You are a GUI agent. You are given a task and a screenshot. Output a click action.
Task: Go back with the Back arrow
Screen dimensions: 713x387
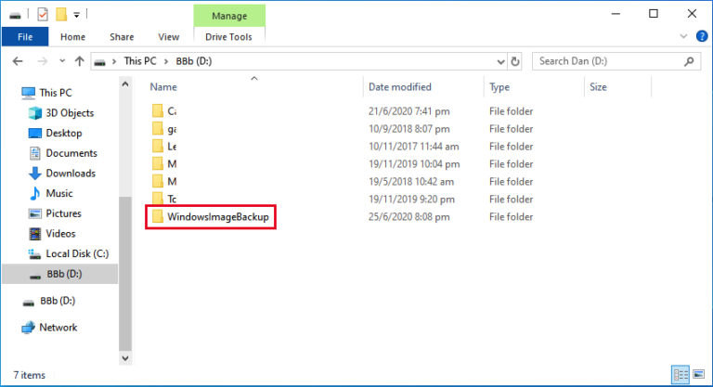(18, 61)
